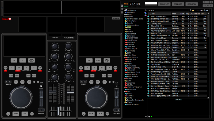The width and height of the screenshot is (214, 121).
Task: Expand the History tree node
Action: point(124,15)
